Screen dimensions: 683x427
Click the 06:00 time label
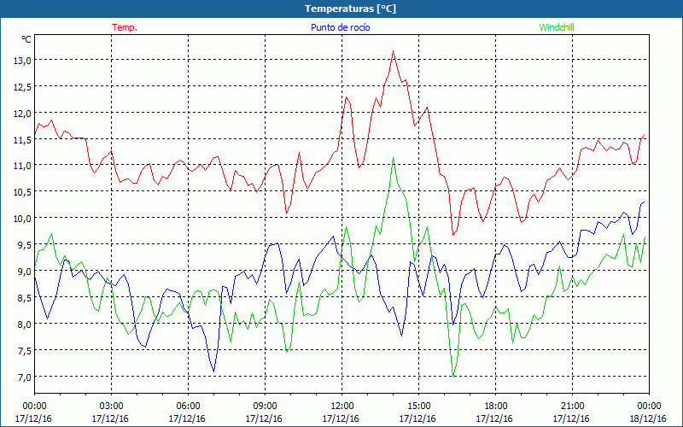(188, 407)
